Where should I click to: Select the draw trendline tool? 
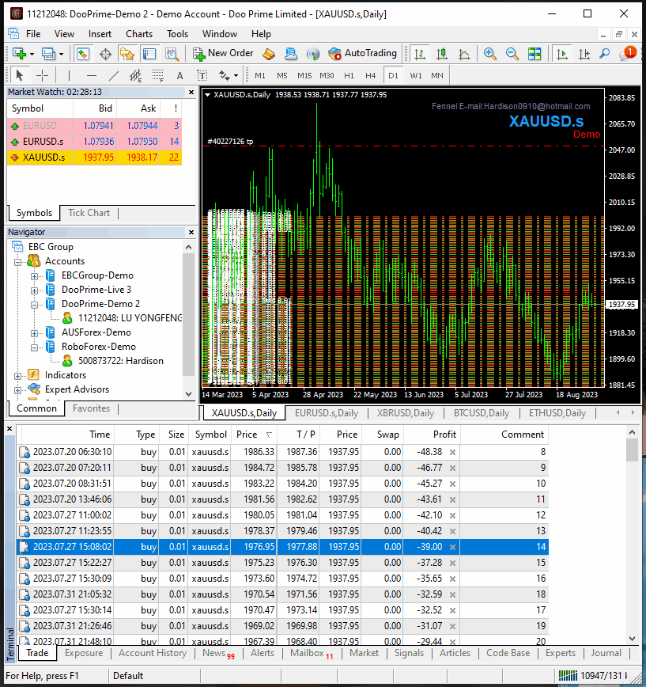(113, 75)
